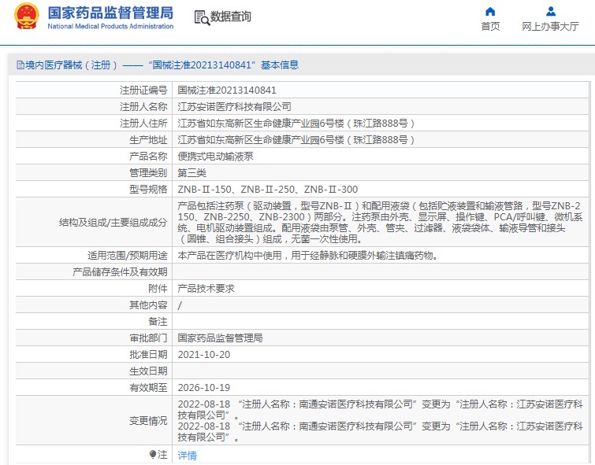Open 网上办事大厅 text link
The image size is (595, 465).
(550, 26)
